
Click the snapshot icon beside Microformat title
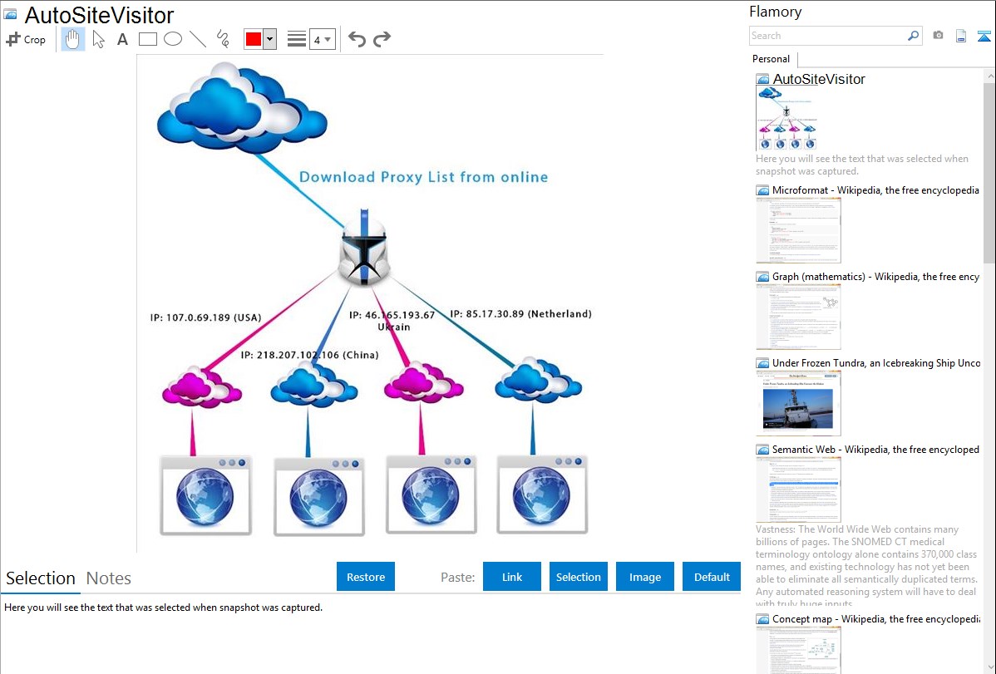point(762,190)
